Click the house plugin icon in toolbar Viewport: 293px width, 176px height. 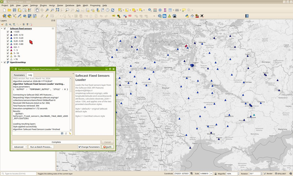click(x=192, y=16)
